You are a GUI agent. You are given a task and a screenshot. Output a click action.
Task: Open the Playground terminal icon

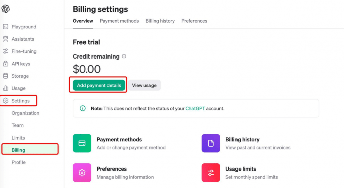coord(6,27)
